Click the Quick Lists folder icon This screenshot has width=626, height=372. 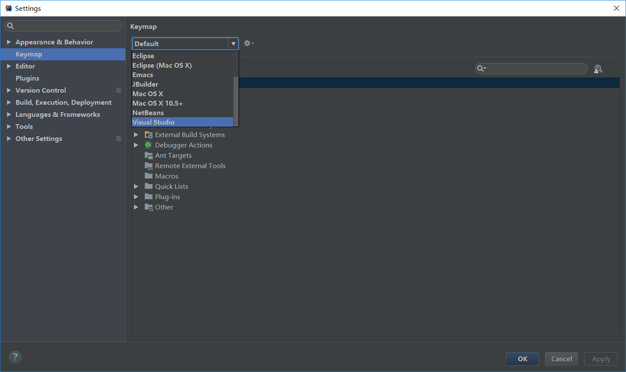pyautogui.click(x=149, y=186)
